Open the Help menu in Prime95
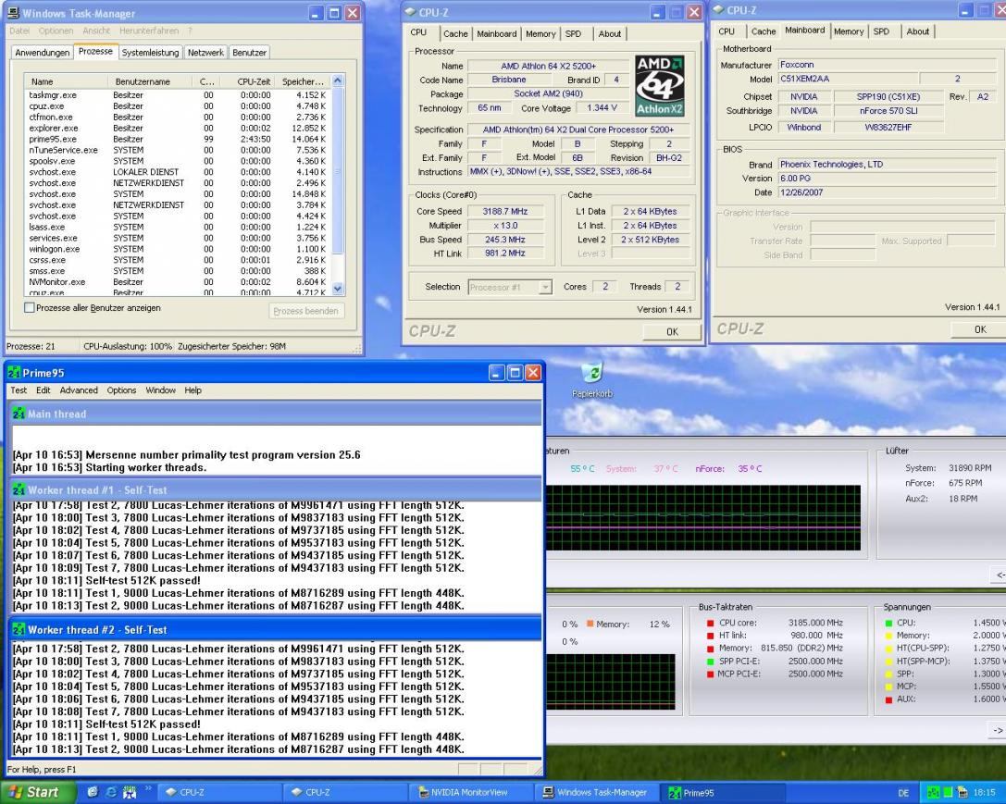This screenshot has width=1006, height=804. click(x=193, y=390)
